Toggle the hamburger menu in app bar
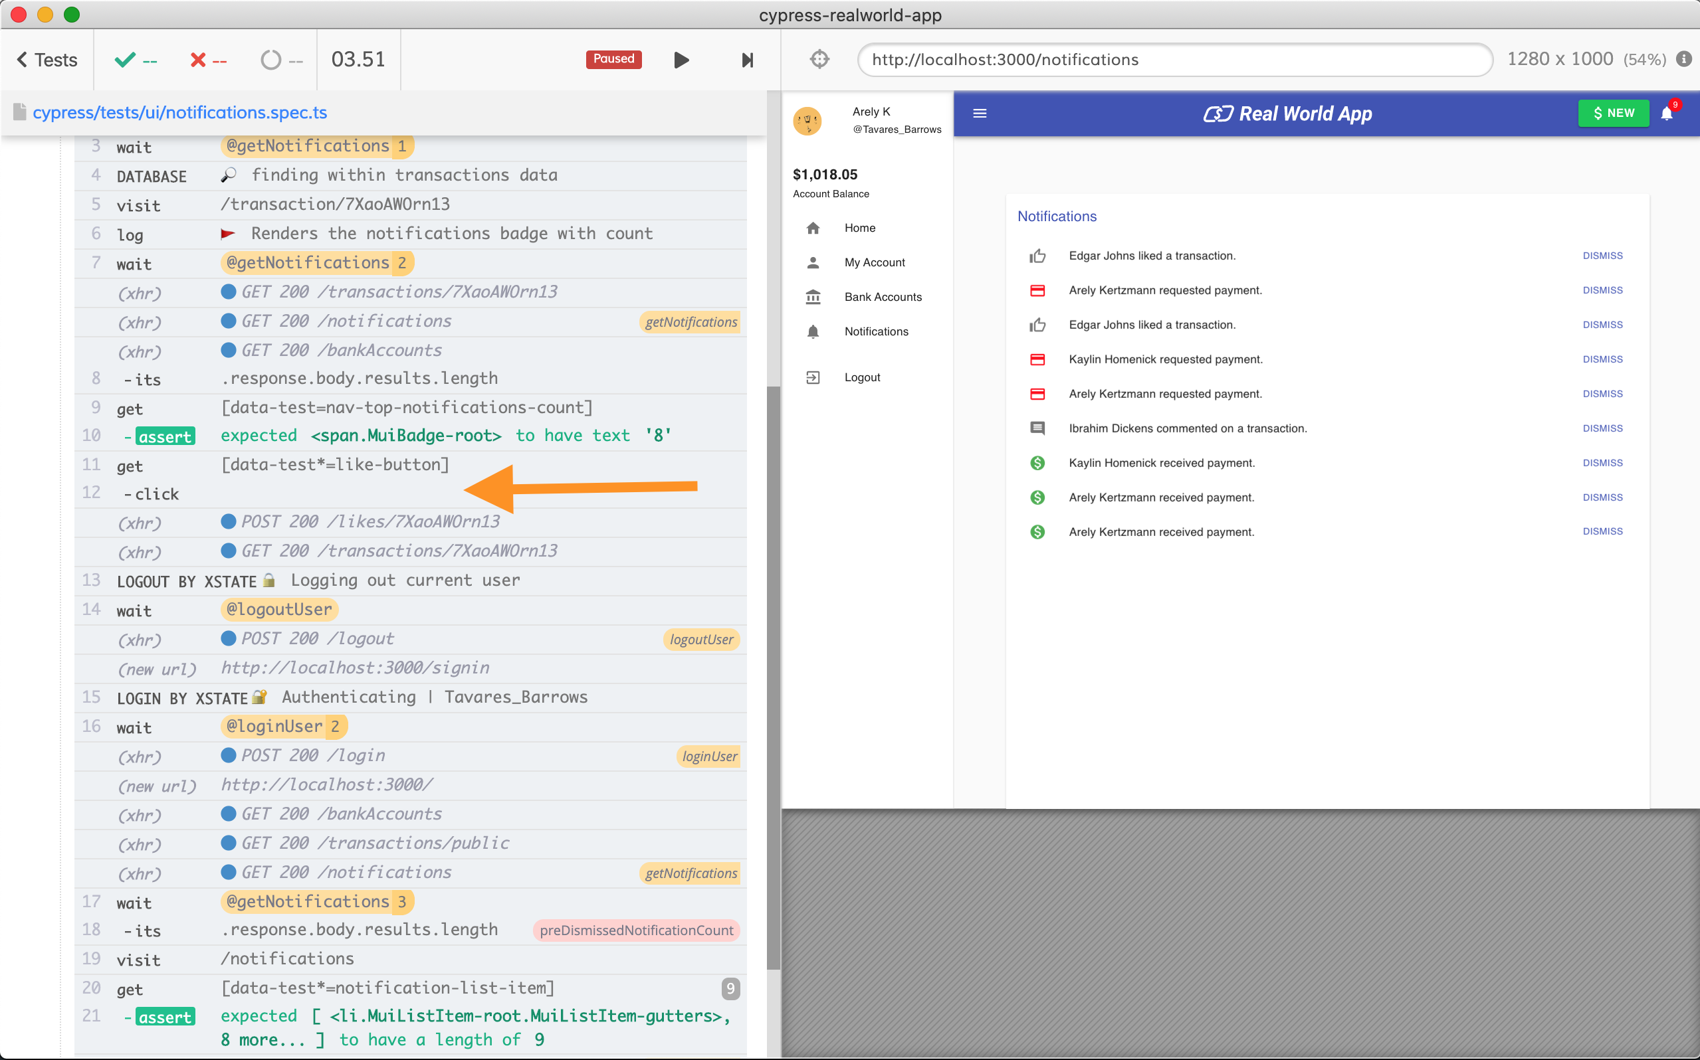Image resolution: width=1700 pixels, height=1060 pixels. coord(980,114)
